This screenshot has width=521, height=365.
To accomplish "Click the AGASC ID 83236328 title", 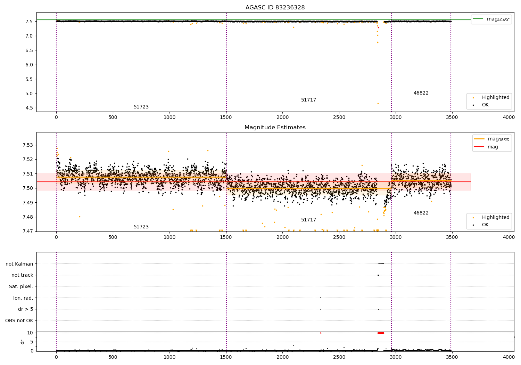I will coord(275,8).
